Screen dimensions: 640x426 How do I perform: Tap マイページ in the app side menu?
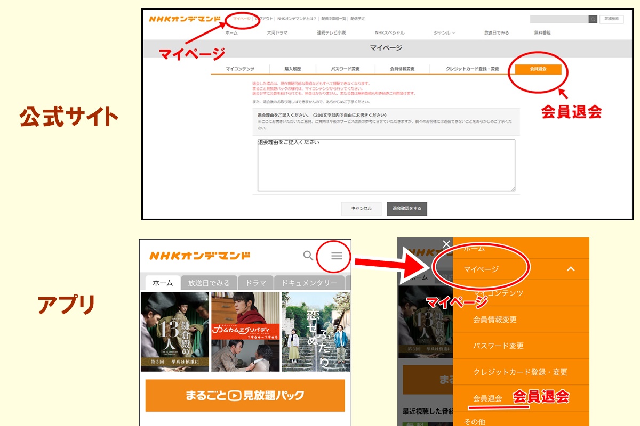(481, 269)
